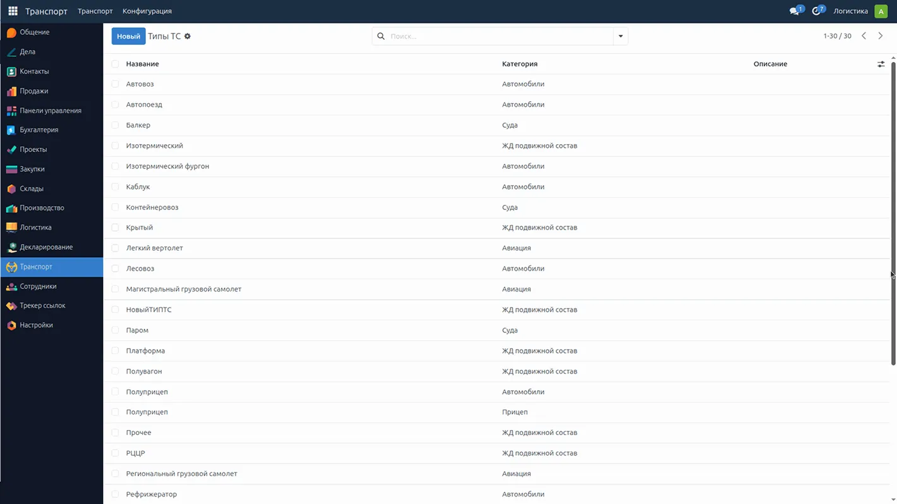Screen dimensions: 897x504
Task: Open the Общение sidebar icon
Action: coord(11,32)
